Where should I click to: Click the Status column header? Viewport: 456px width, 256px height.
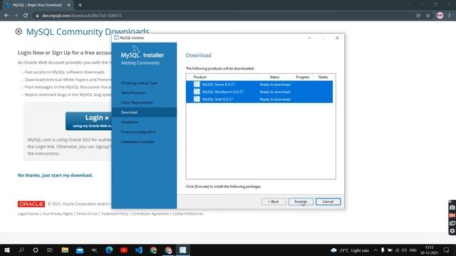[x=274, y=77]
